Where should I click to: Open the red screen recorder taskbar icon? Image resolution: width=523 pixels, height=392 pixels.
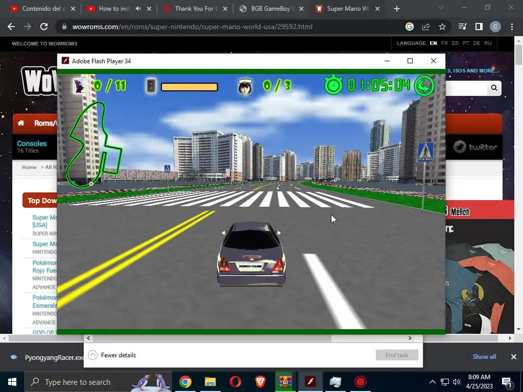[x=360, y=382]
